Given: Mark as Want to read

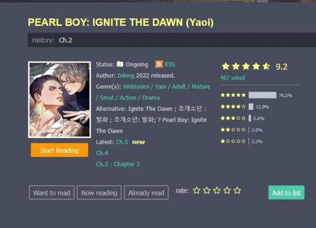Looking at the screenshot, I should [52, 193].
